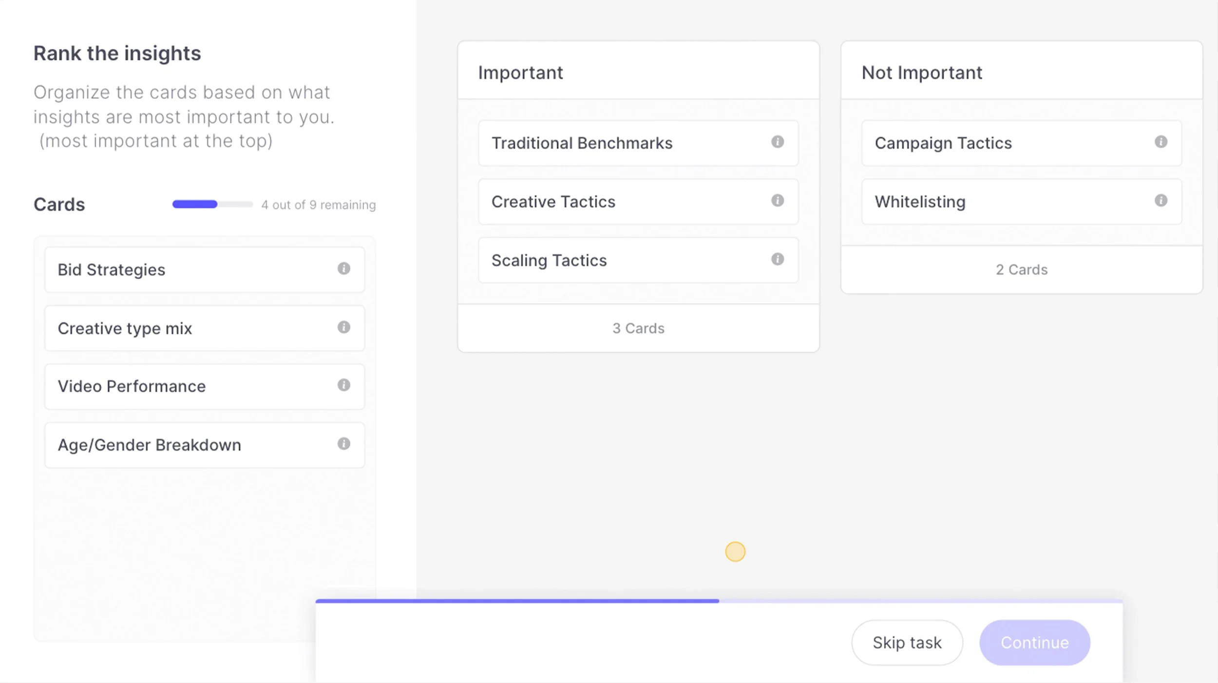Click Campaign Tactics info icon
The width and height of the screenshot is (1218, 683).
[x=1161, y=142]
